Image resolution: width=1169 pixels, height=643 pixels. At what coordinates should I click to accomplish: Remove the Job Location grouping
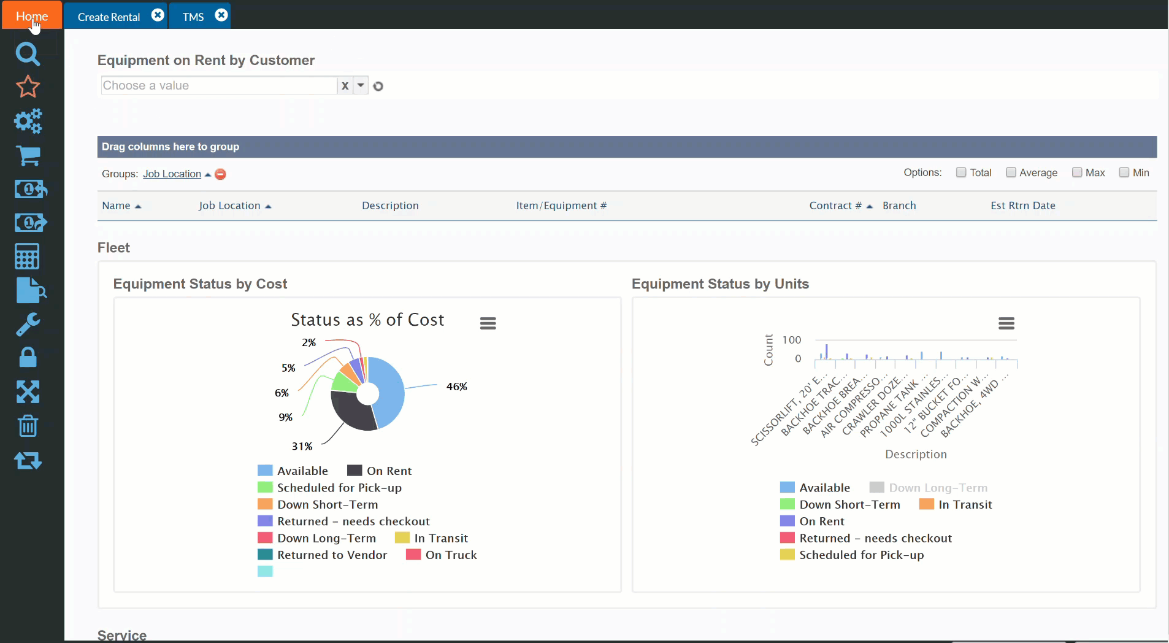tap(220, 174)
